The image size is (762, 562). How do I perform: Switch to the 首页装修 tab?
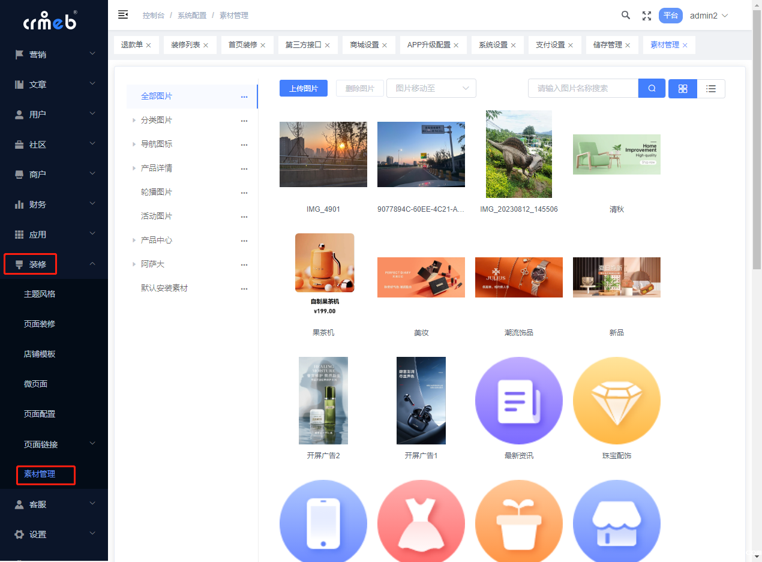tap(242, 45)
